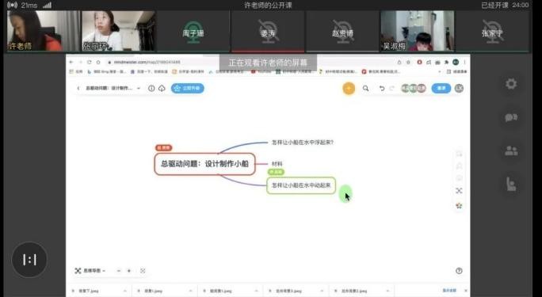Click the collaborator avatars group
The image size is (542, 297).
(x=414, y=89)
